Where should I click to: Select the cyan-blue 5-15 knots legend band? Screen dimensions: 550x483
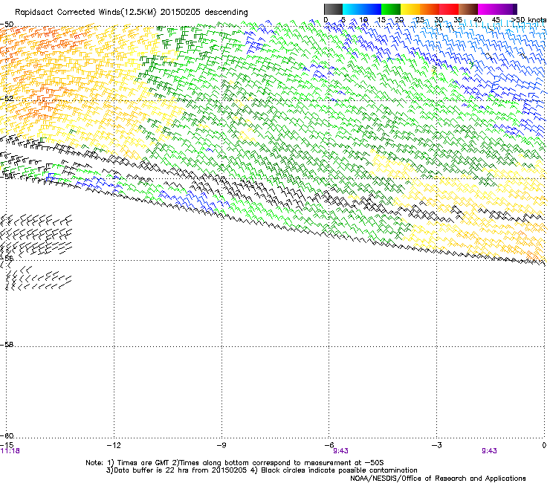362,9
